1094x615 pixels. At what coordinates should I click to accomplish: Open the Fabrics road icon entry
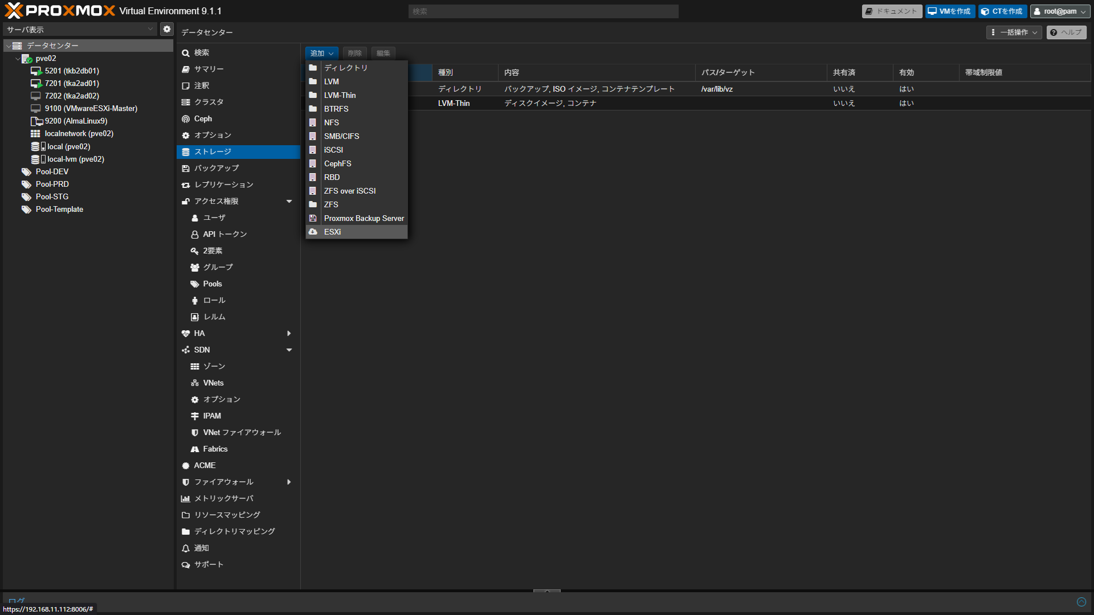pos(195,449)
